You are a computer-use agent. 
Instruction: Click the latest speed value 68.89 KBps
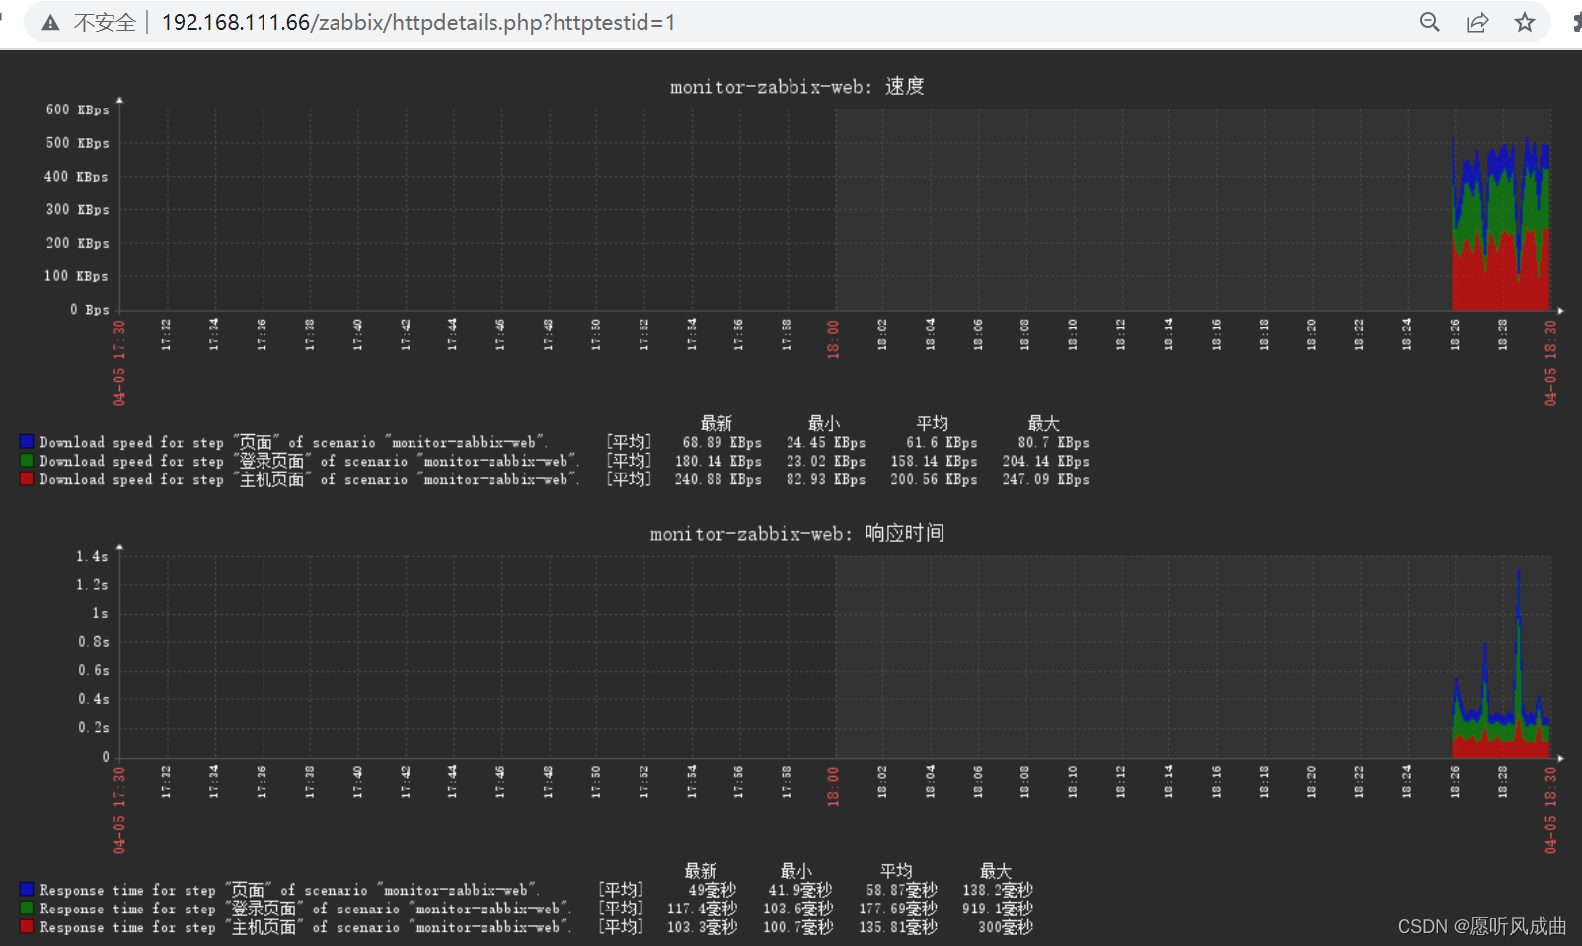[x=722, y=443]
